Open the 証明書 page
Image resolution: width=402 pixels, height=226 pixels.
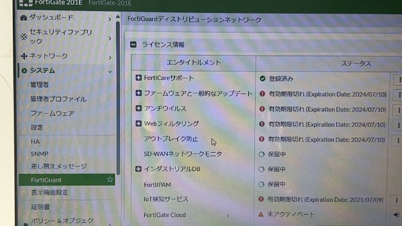(40, 207)
